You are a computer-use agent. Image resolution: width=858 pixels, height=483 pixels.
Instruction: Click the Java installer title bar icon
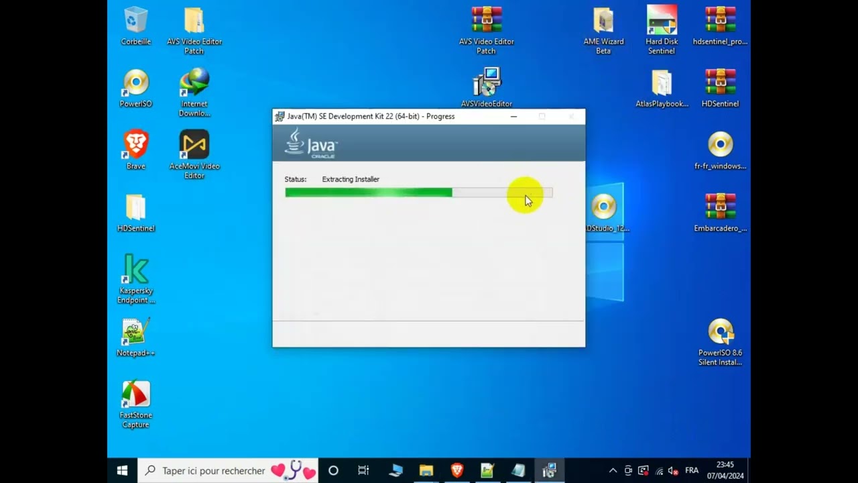pyautogui.click(x=280, y=117)
